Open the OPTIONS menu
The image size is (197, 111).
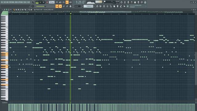21,2
